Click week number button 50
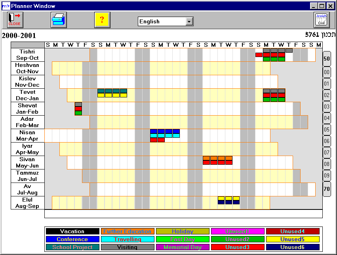Screen dimensions: 337x255 326,58
